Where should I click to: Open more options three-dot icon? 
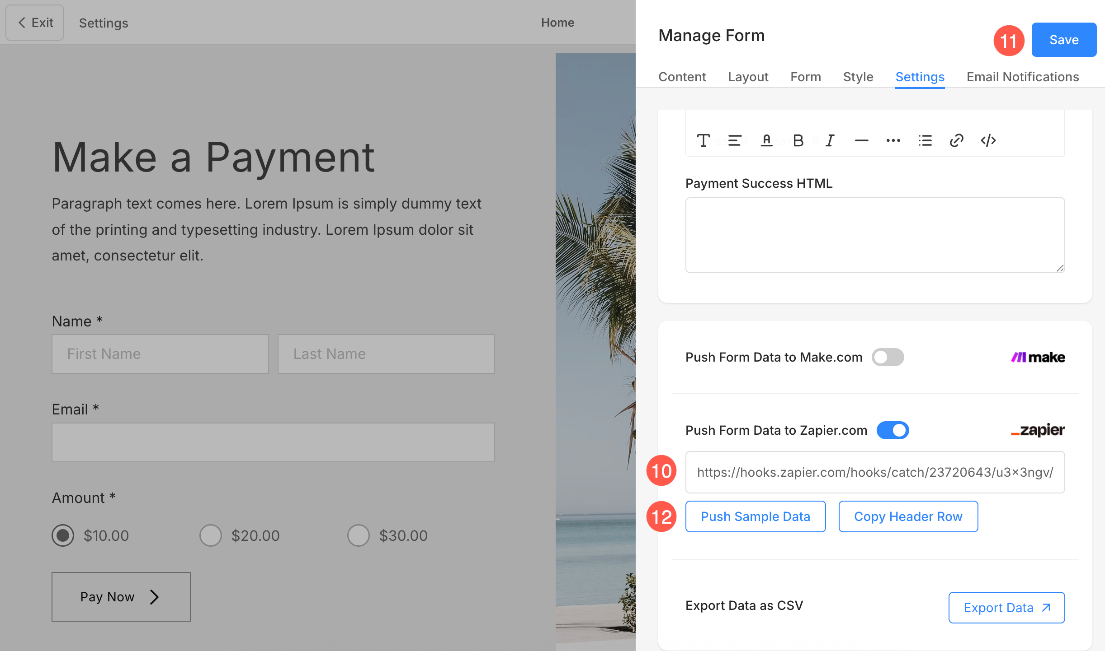coord(893,140)
